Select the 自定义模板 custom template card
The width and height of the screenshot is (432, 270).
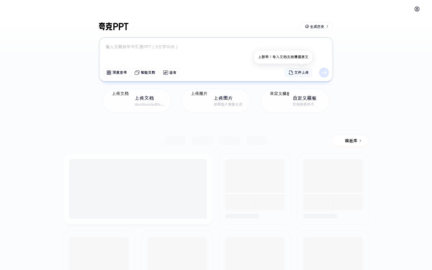coord(295,101)
